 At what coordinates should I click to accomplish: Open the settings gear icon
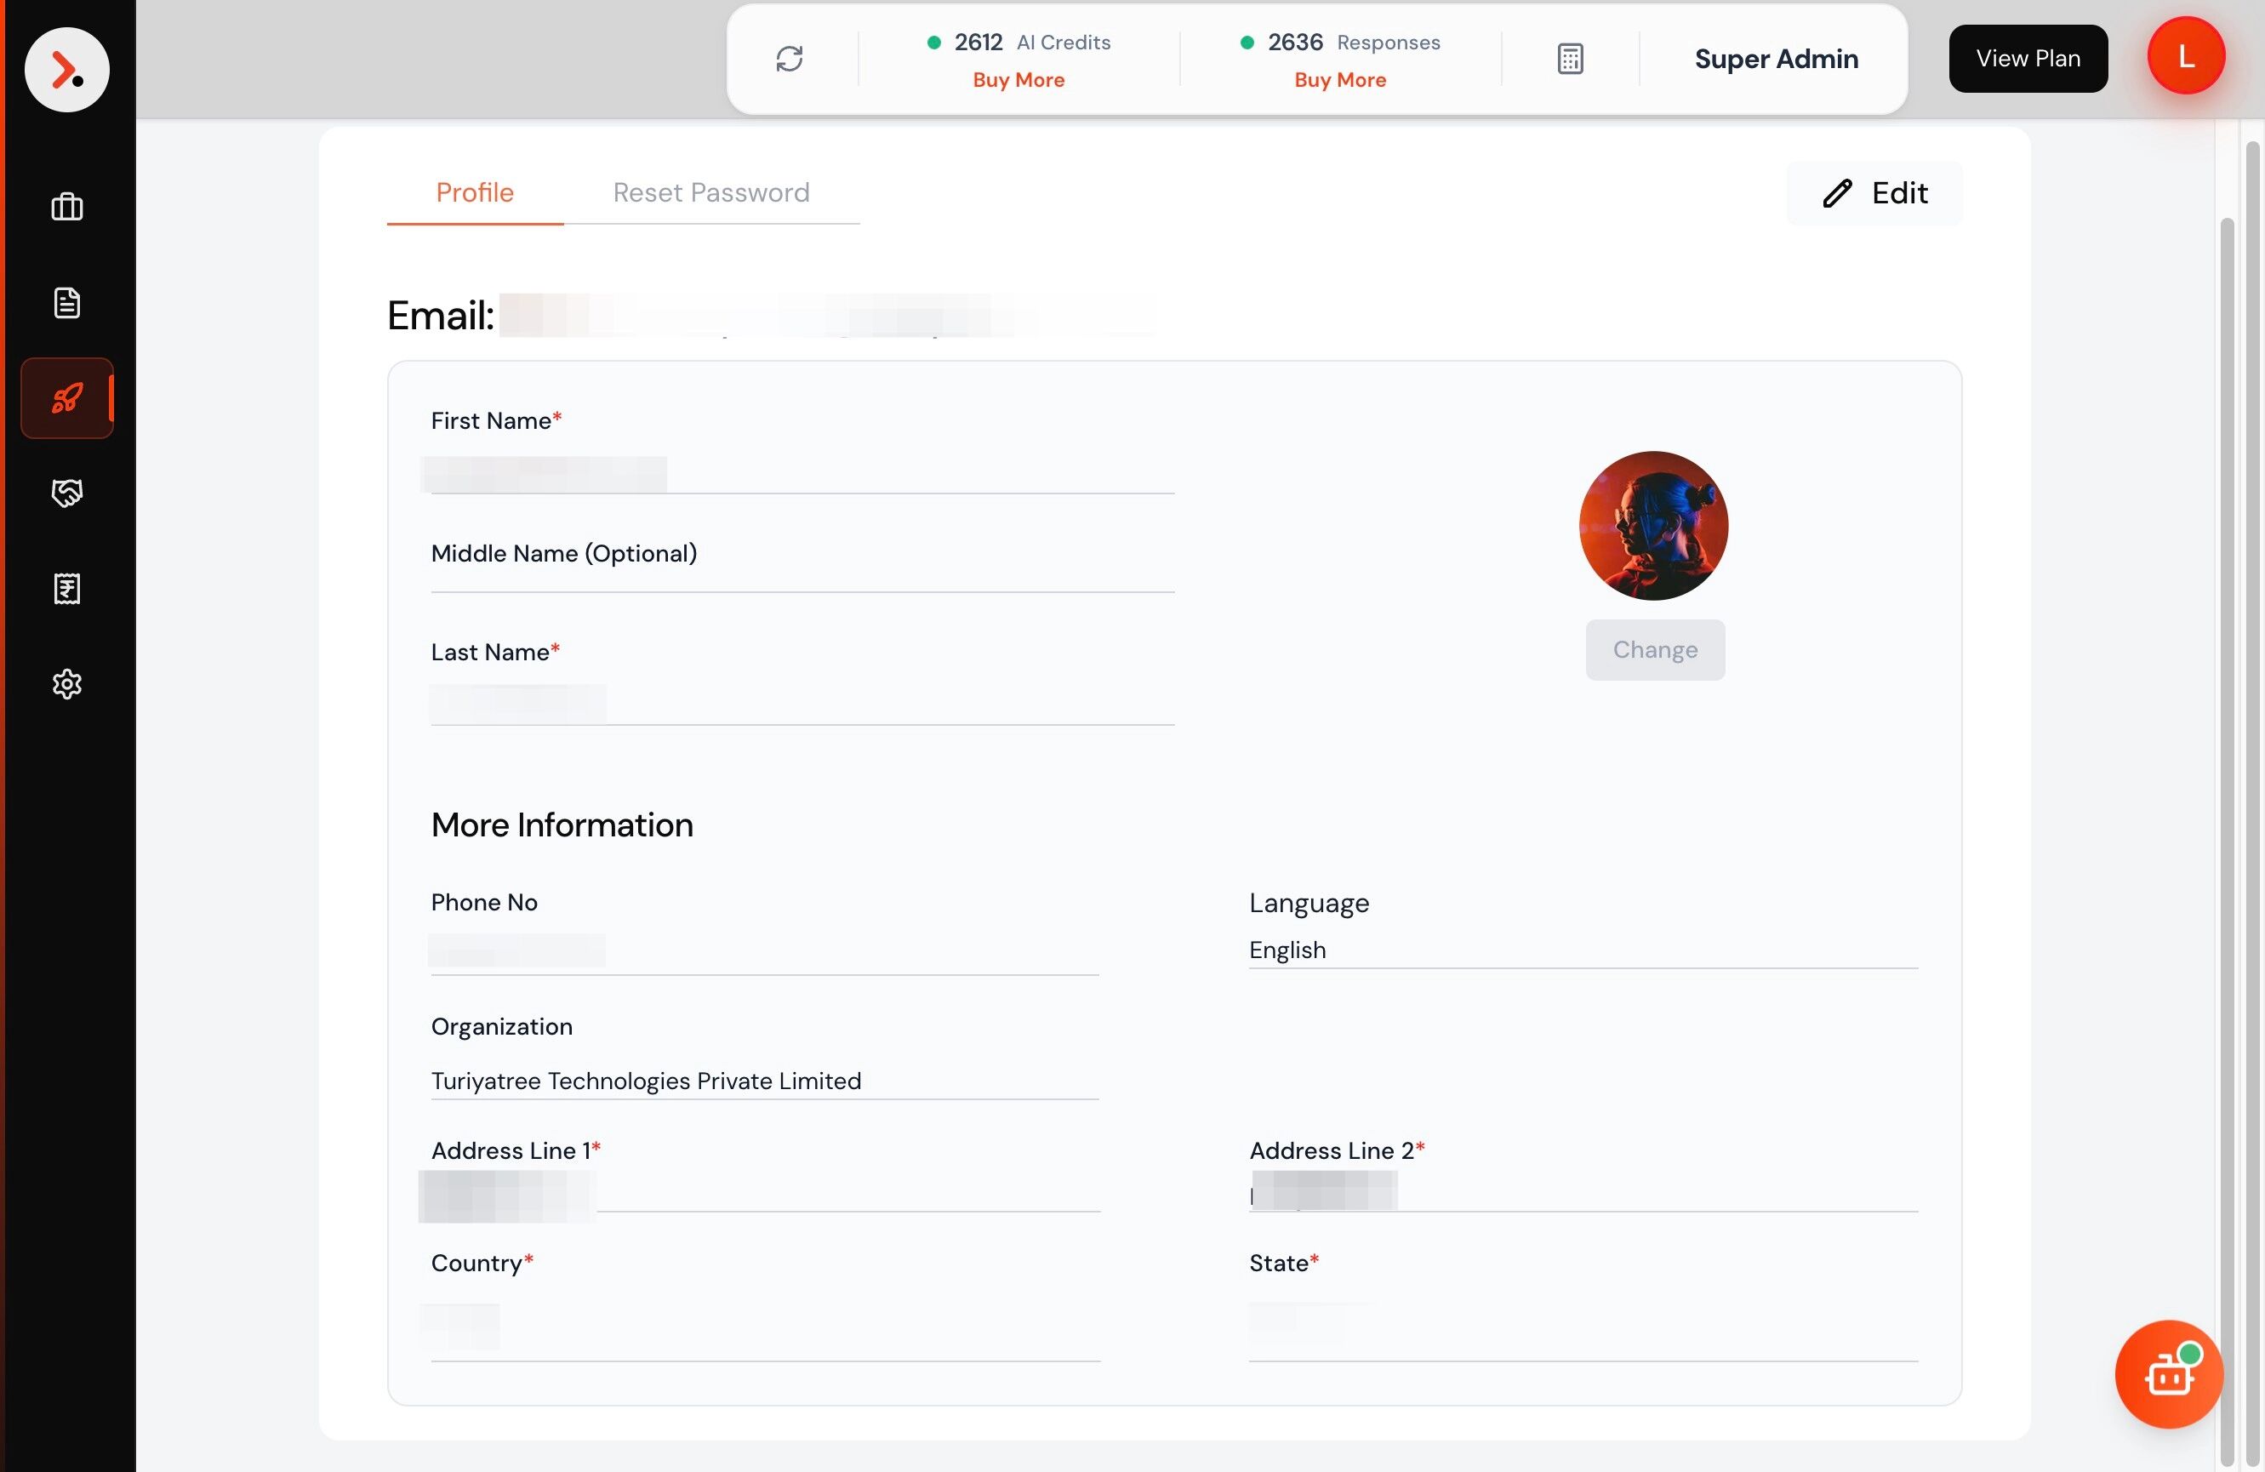pyautogui.click(x=66, y=684)
